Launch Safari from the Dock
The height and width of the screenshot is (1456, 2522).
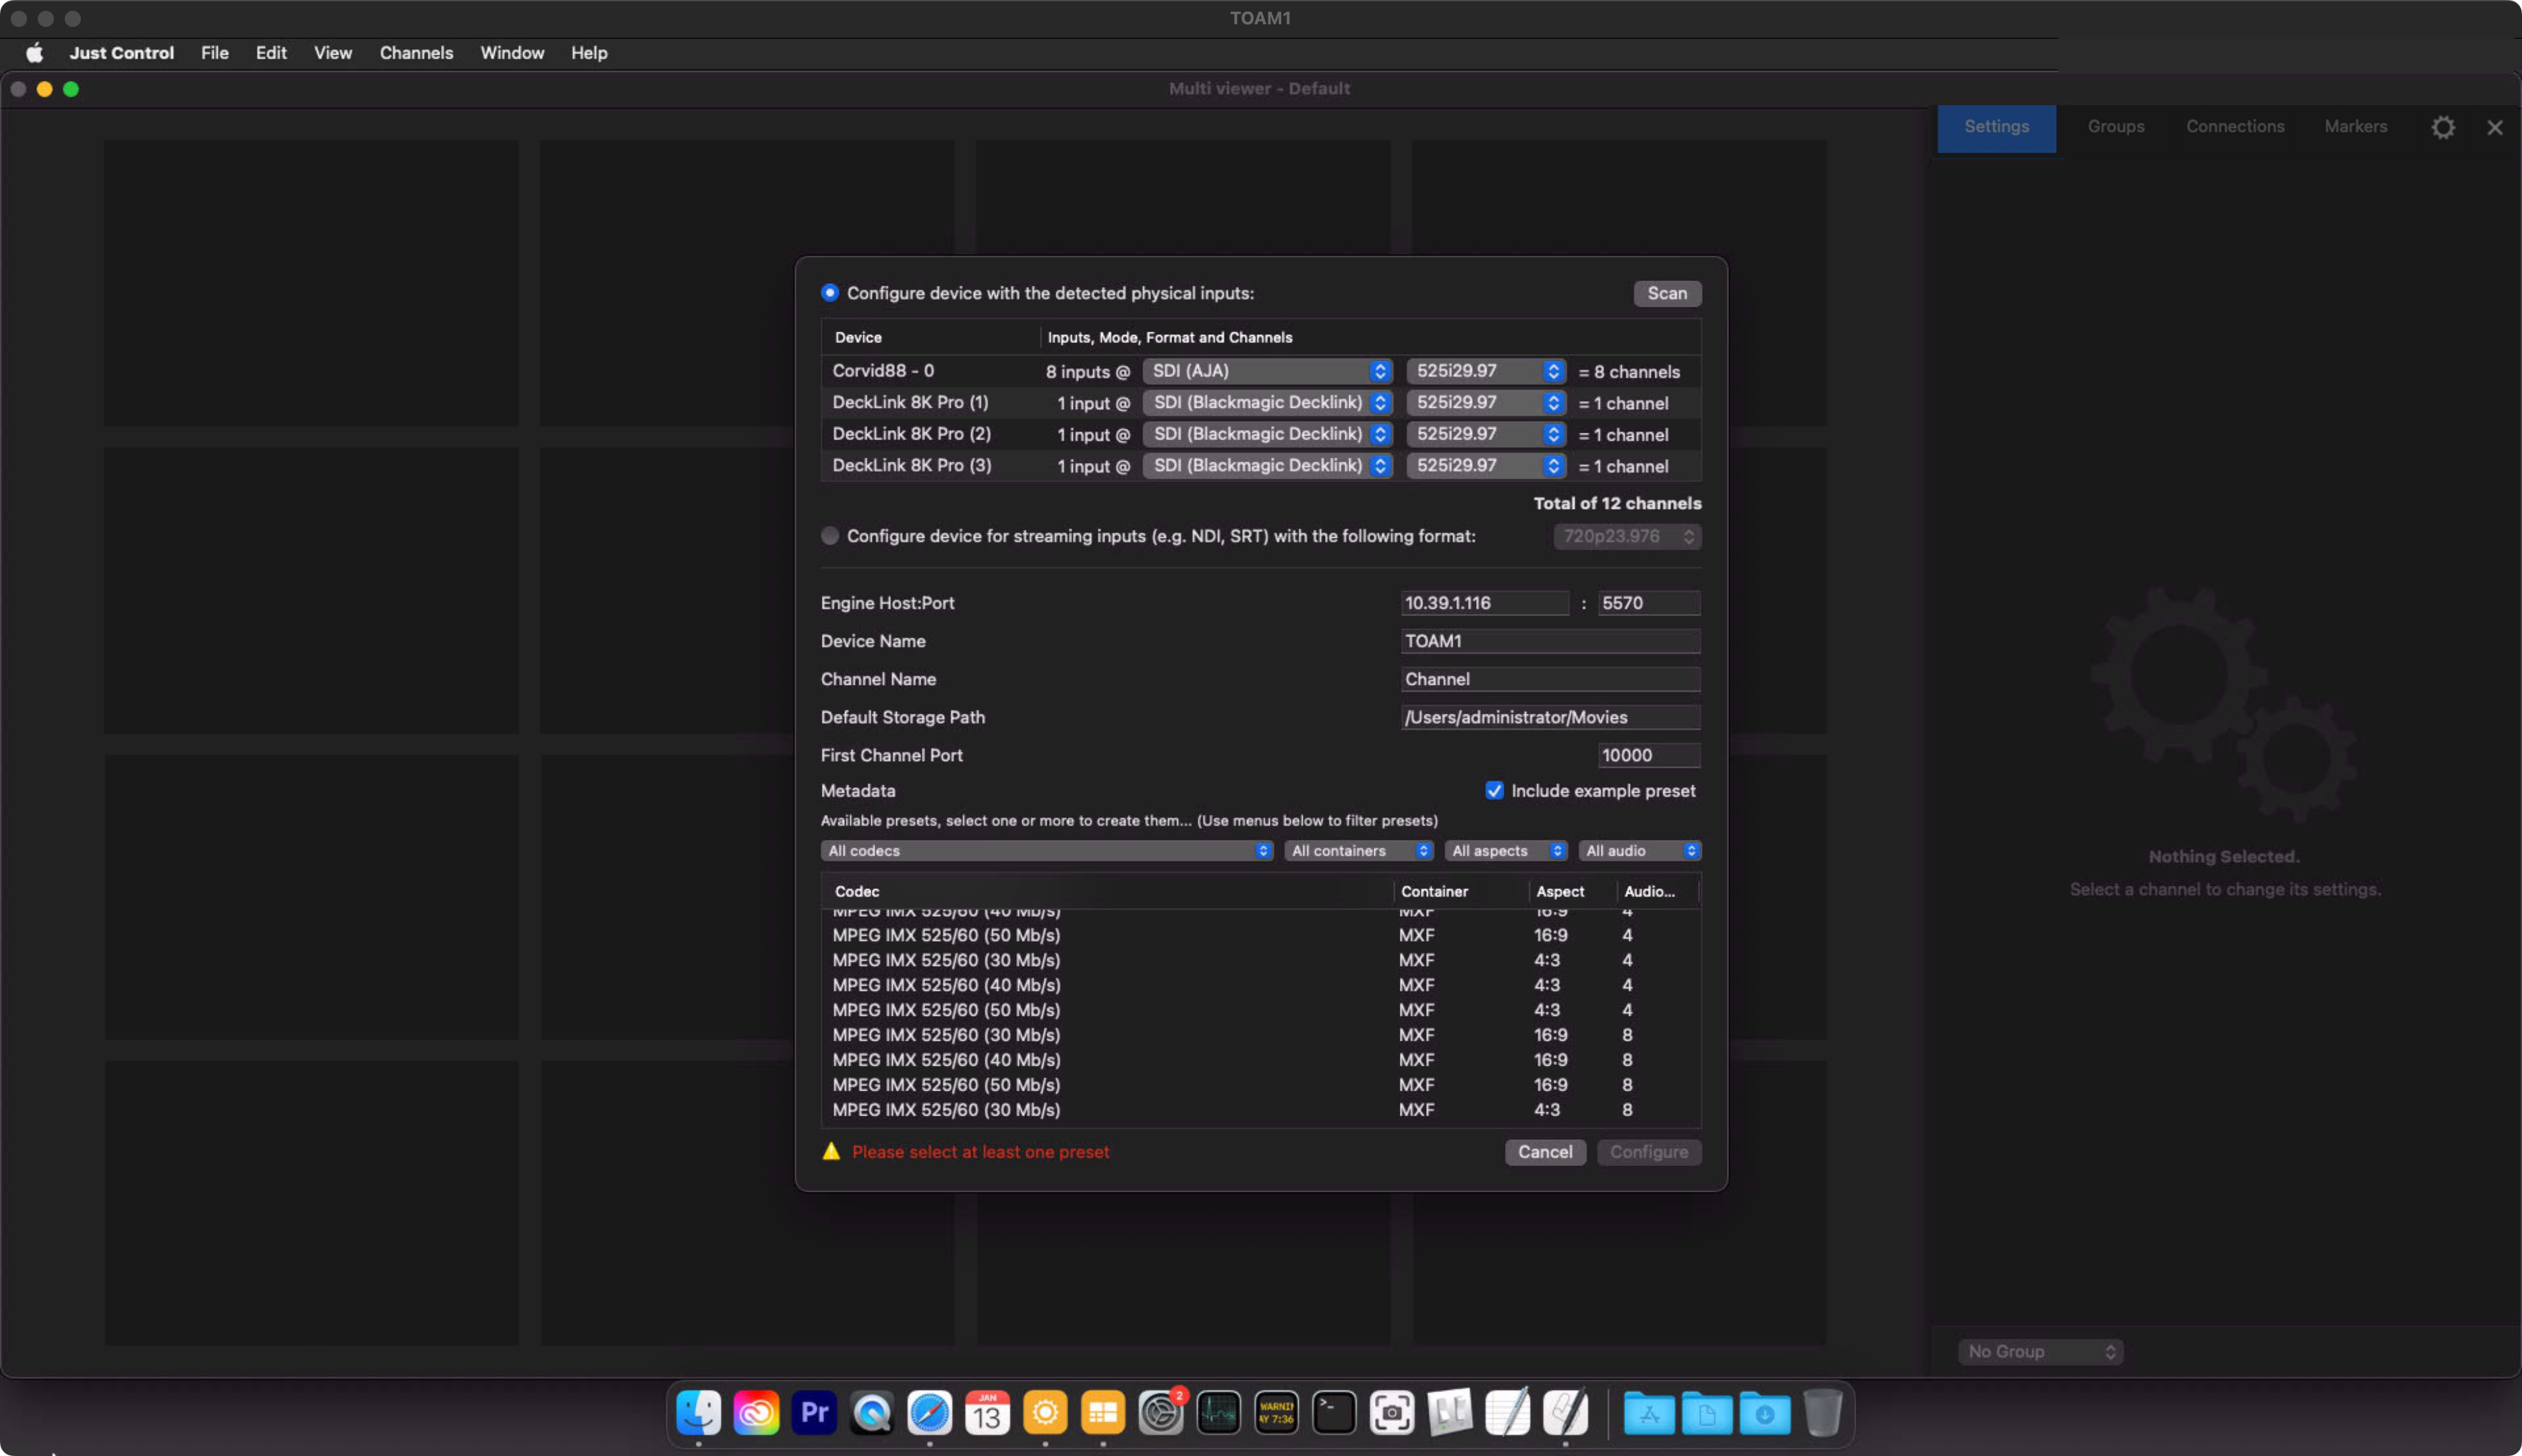click(929, 1413)
